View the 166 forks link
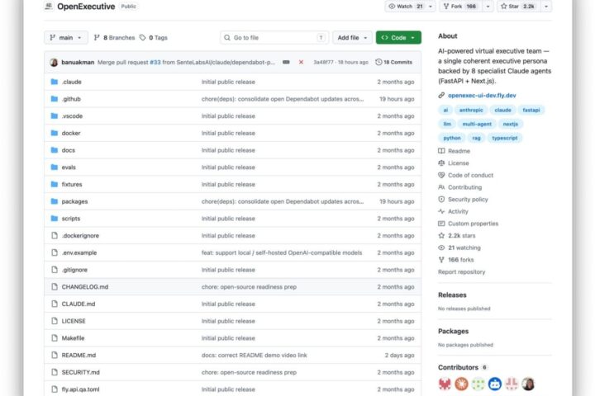The width and height of the screenshot is (595, 396). [x=455, y=260]
